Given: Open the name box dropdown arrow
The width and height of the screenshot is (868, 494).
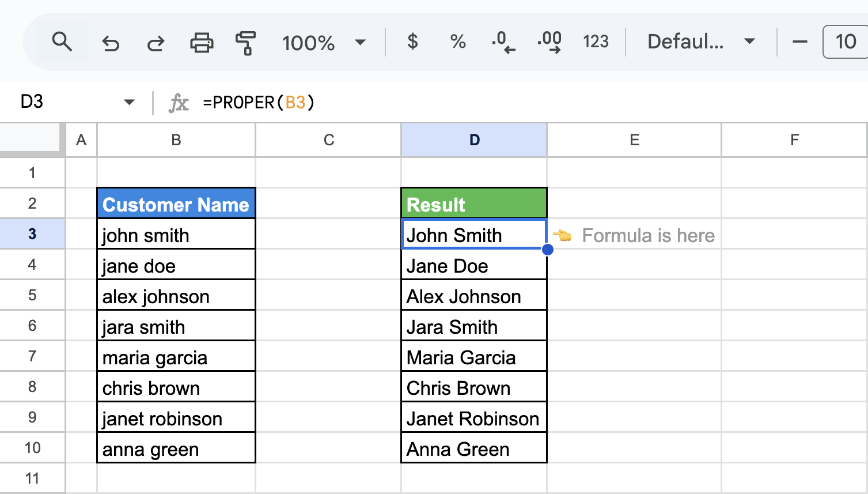Looking at the screenshot, I should tap(129, 103).
